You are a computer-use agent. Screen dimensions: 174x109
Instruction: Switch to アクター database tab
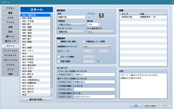(x=10, y=8)
